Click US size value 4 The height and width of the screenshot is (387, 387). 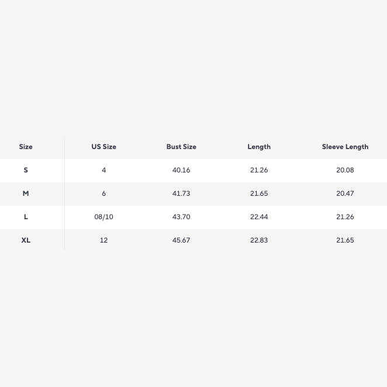(x=103, y=170)
